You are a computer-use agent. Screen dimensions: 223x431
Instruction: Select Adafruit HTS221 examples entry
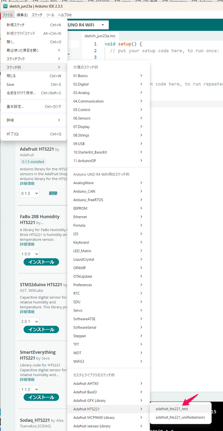click(108, 409)
